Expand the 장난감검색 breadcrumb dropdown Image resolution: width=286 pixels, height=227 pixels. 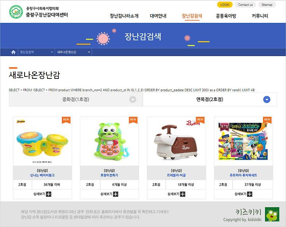pos(37,52)
